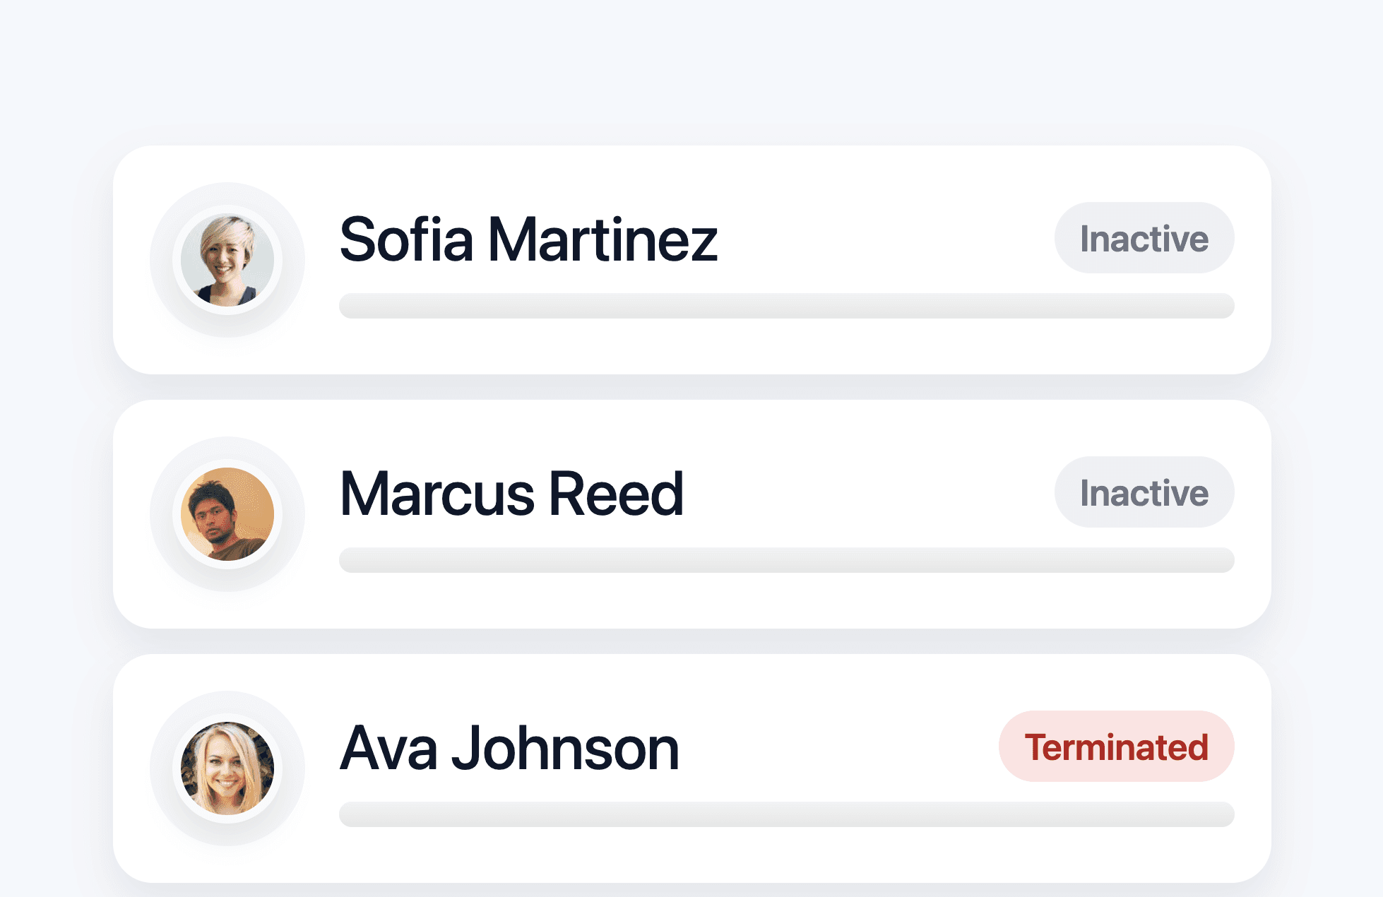
Task: Click the surname "Johnson"
Action: click(x=565, y=749)
